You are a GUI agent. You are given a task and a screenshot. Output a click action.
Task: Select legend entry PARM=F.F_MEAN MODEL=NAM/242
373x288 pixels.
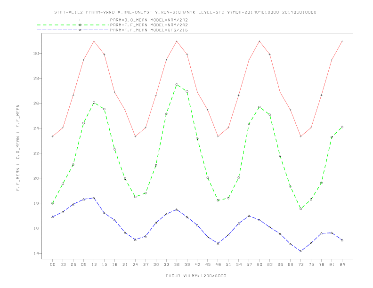(149, 25)
